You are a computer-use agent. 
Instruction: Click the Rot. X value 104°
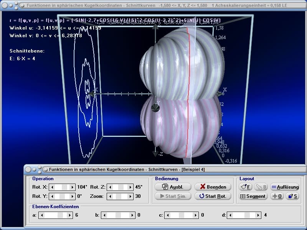[x=82, y=187]
